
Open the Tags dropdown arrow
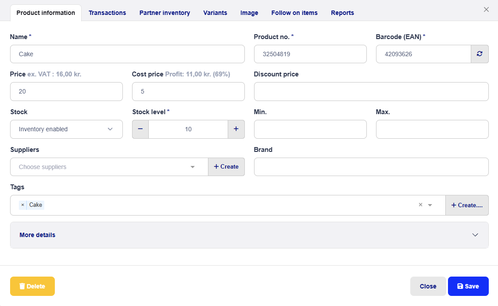coord(430,205)
